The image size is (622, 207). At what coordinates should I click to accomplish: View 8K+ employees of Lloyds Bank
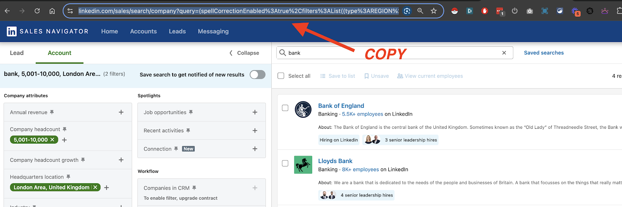[360, 169]
